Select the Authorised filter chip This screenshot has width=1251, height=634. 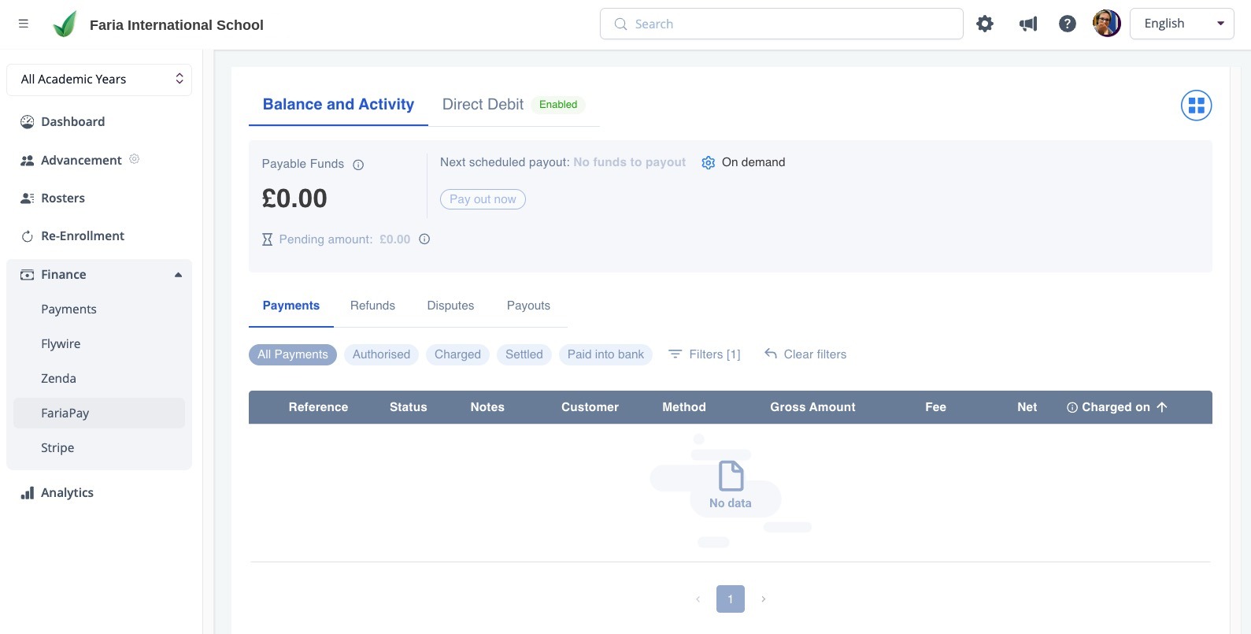(x=381, y=354)
